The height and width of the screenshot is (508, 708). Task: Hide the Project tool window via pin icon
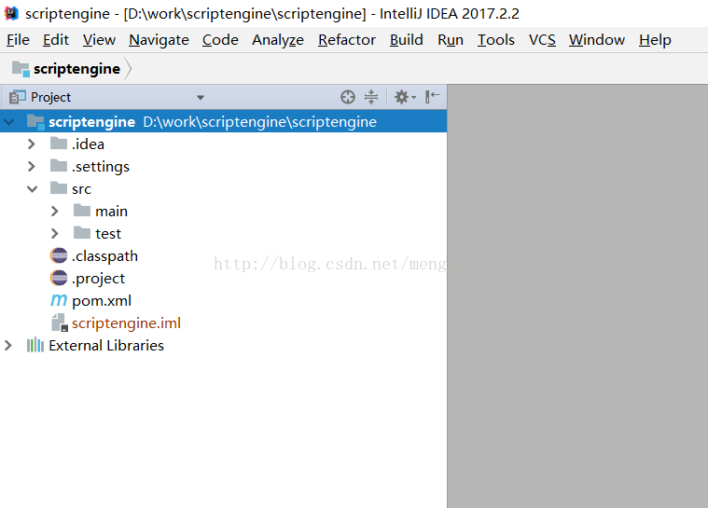pyautogui.click(x=432, y=97)
